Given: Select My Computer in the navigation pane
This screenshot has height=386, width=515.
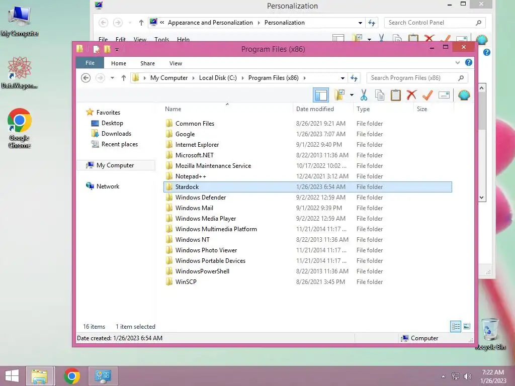Looking at the screenshot, I should pos(115,165).
